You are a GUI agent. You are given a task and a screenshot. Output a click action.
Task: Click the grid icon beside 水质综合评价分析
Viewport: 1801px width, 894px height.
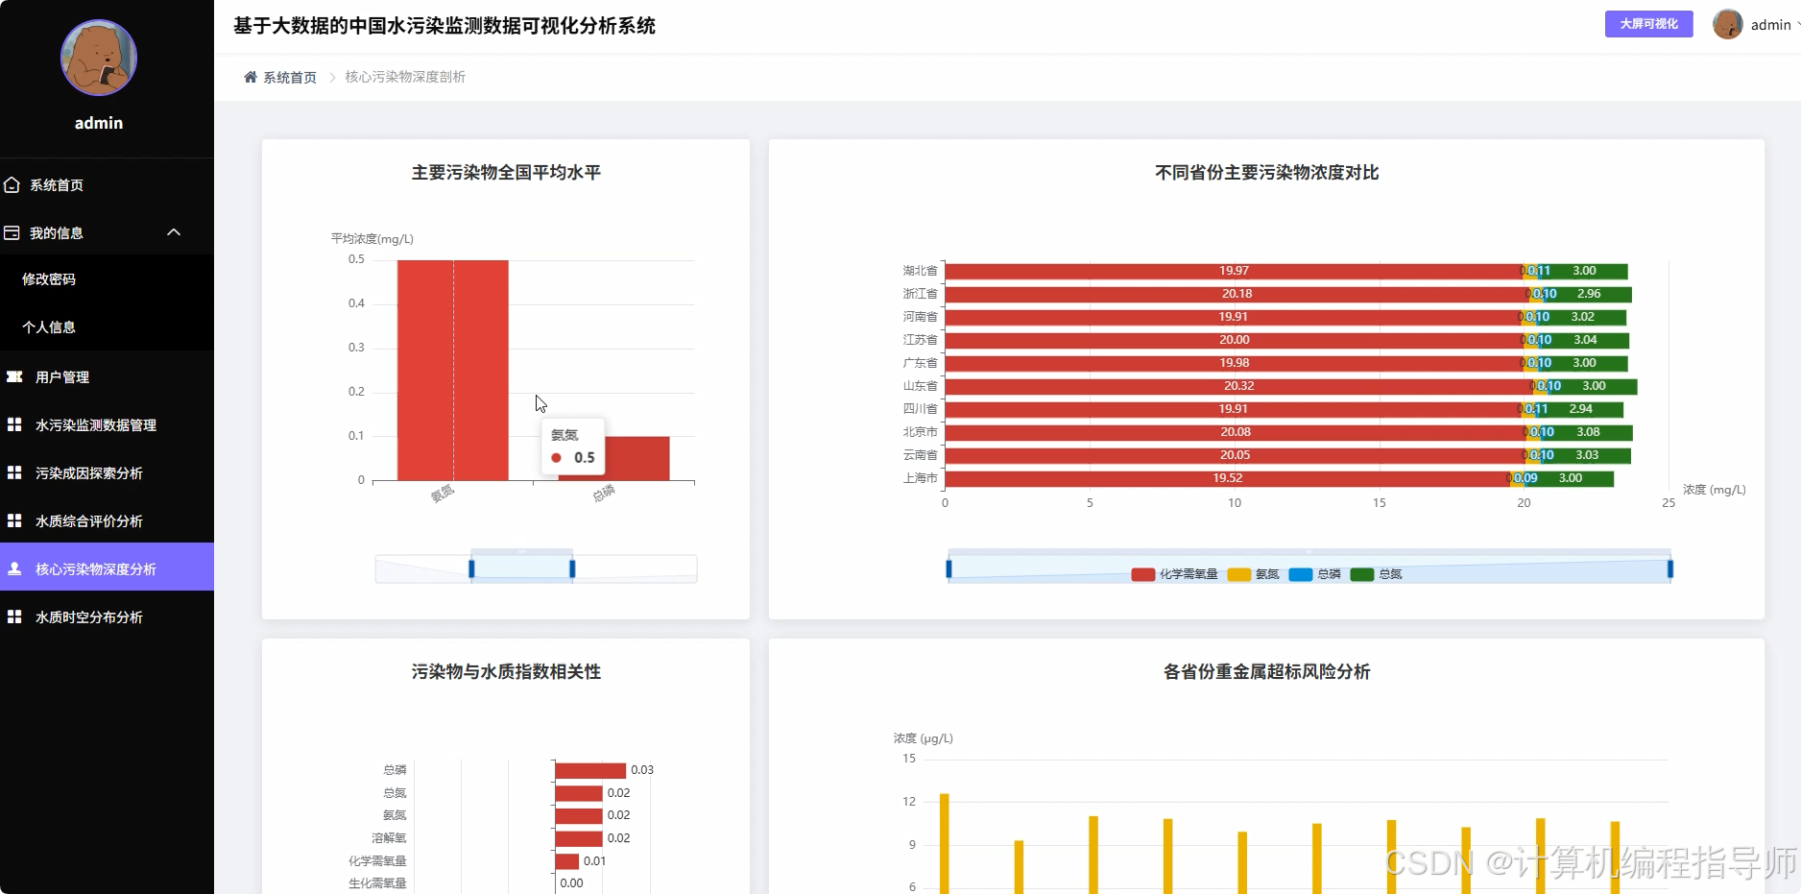point(14,520)
